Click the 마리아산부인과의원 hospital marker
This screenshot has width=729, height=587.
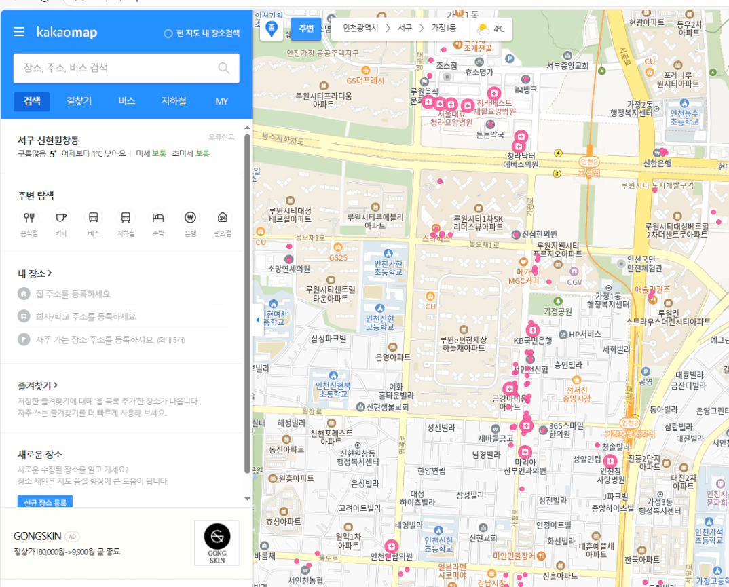coord(525,452)
